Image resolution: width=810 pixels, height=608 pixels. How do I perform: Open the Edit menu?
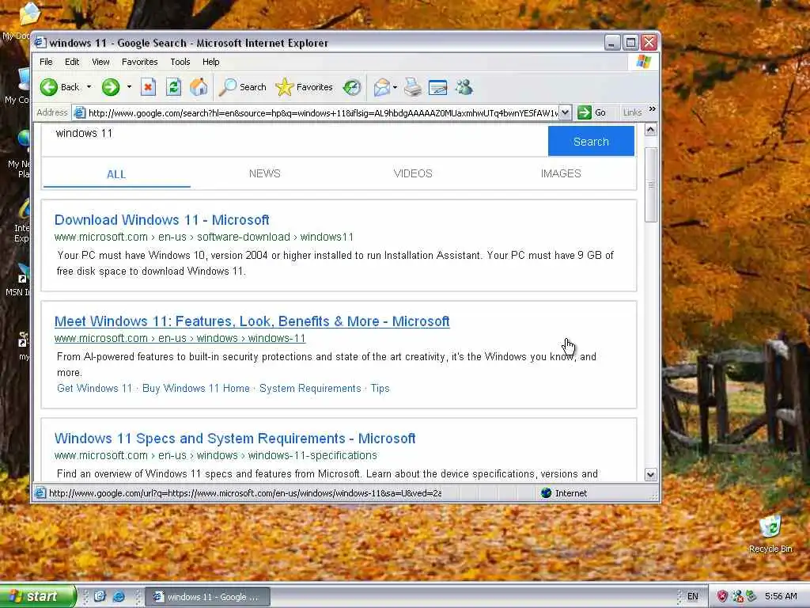tap(72, 62)
